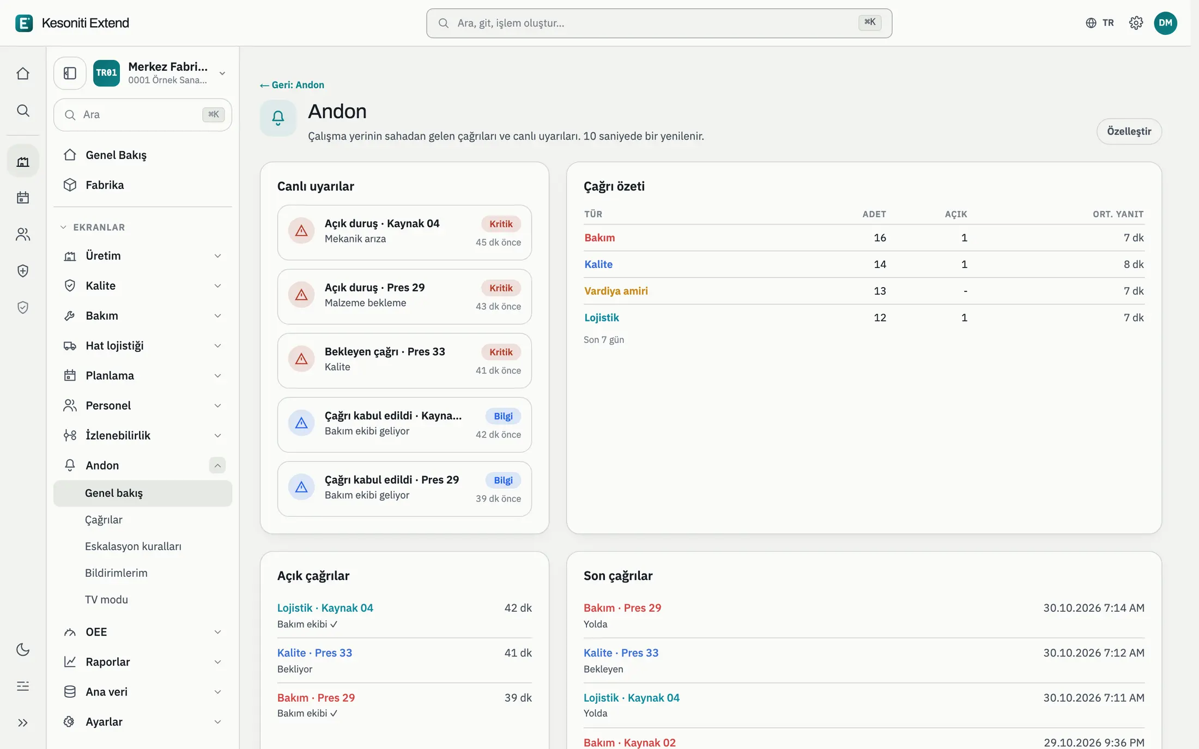Focus the top global search field
The height and width of the screenshot is (749, 1199).
(x=659, y=23)
